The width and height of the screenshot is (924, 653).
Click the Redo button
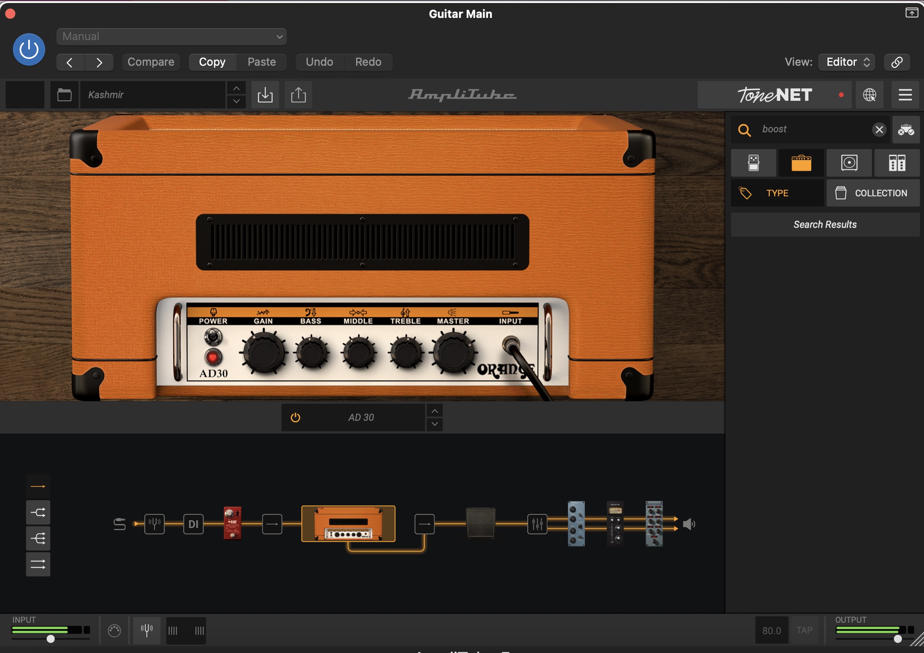(368, 62)
